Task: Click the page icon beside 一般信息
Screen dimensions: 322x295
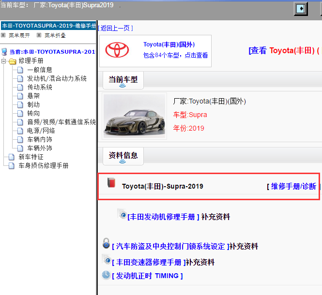Action: pyautogui.click(x=20, y=70)
